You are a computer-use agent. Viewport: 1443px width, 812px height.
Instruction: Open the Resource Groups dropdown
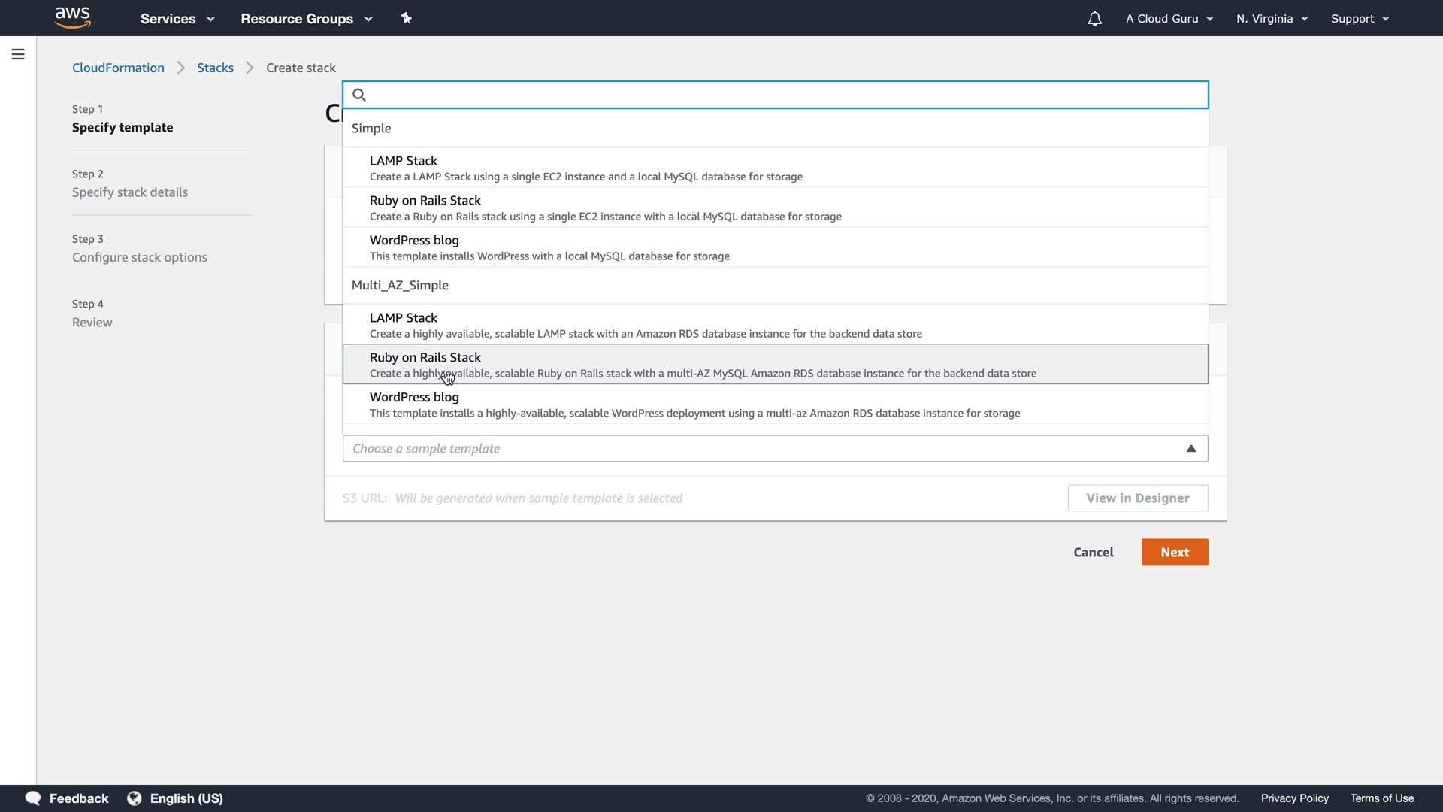[306, 19]
